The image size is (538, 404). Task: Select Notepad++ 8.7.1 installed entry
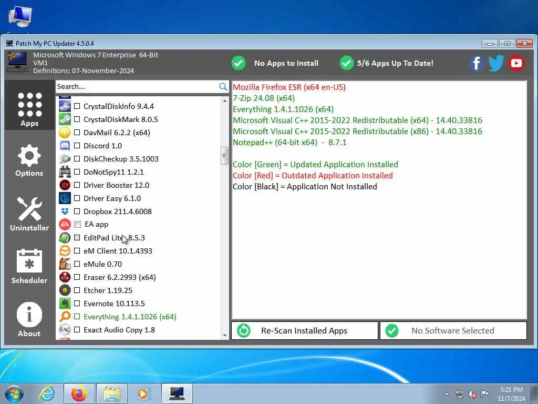(289, 142)
